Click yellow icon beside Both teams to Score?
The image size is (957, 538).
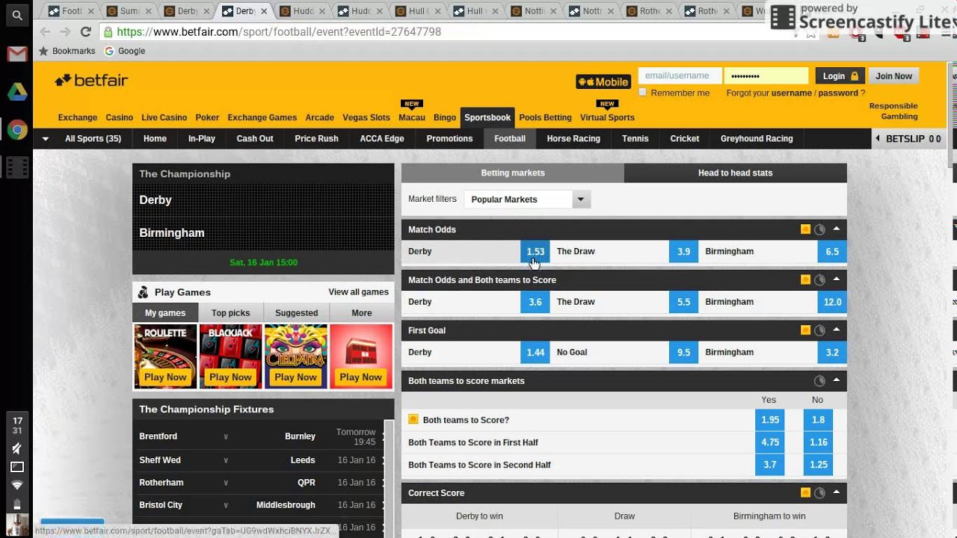point(413,419)
